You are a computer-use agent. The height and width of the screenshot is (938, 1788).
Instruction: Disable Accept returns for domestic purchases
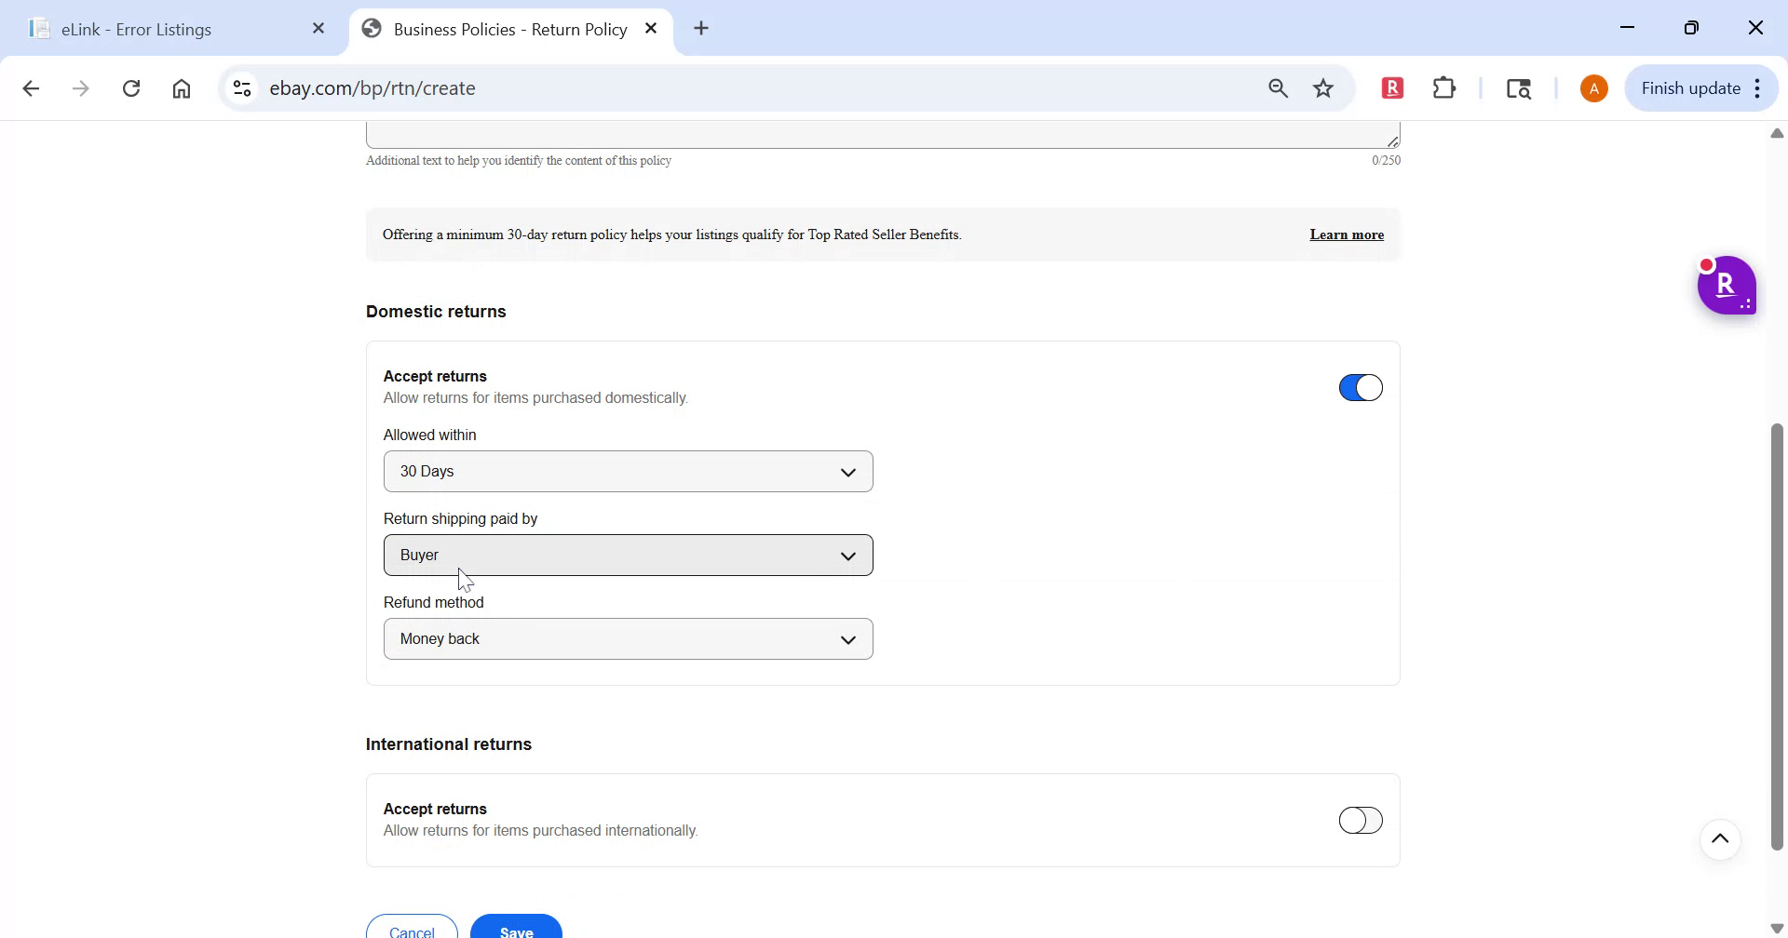coord(1361,387)
